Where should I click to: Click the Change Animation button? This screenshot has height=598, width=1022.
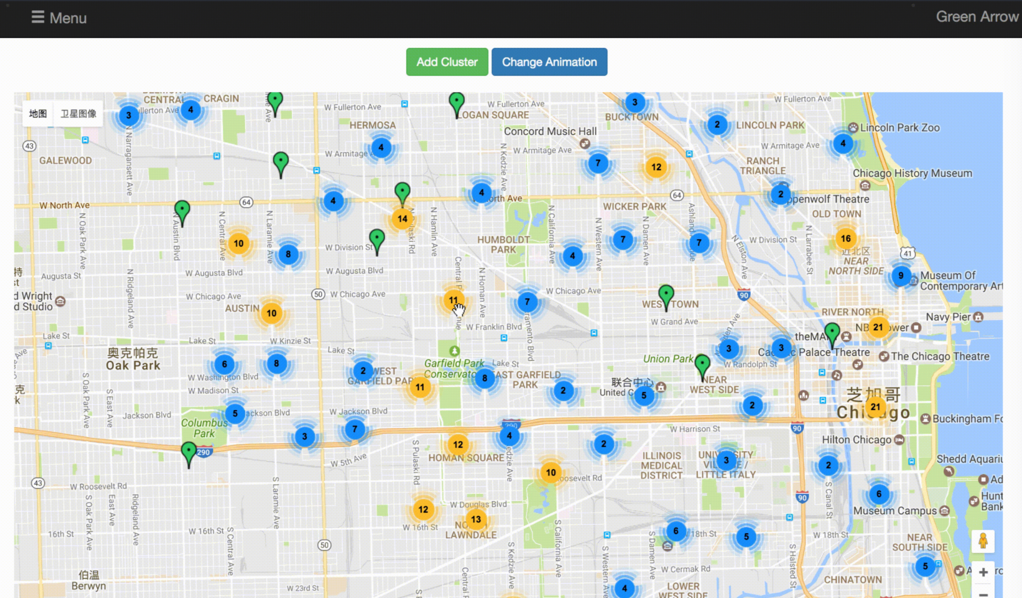[549, 62]
